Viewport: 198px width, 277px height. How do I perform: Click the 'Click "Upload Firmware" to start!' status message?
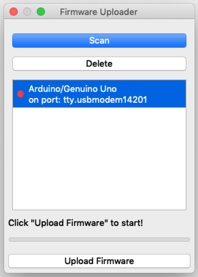[x=76, y=223]
